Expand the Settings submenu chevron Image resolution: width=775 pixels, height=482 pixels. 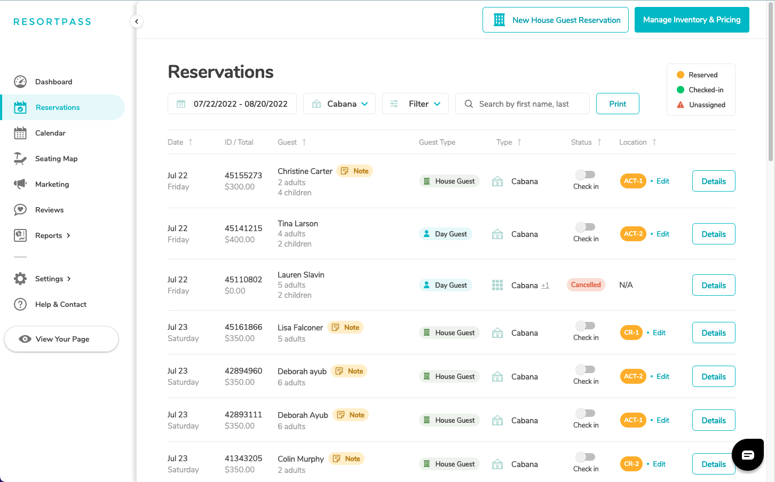[x=69, y=279]
